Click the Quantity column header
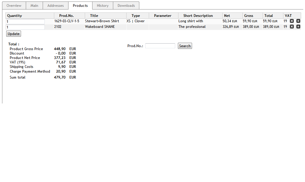 [x=15, y=16]
